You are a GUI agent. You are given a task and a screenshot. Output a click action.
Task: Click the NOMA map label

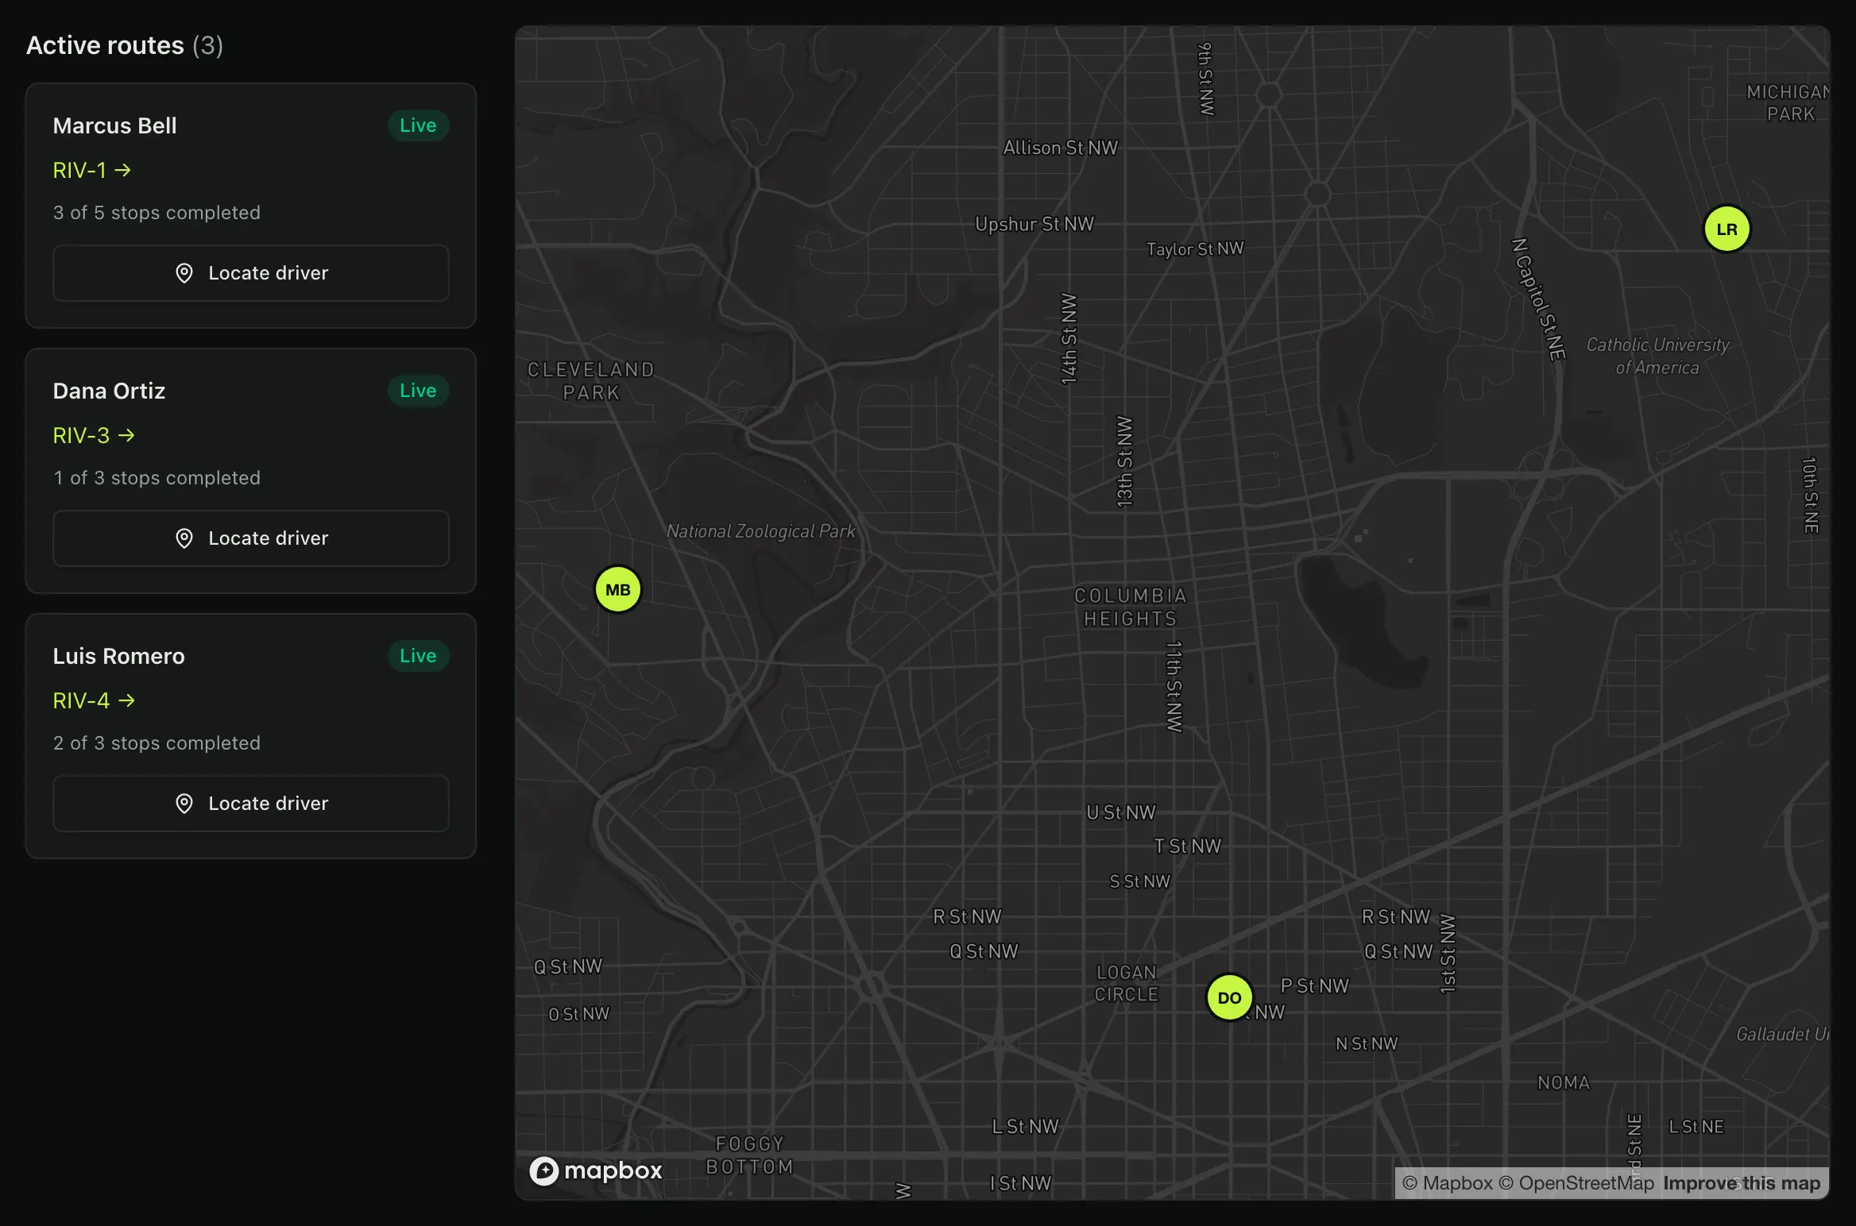pyautogui.click(x=1564, y=1082)
